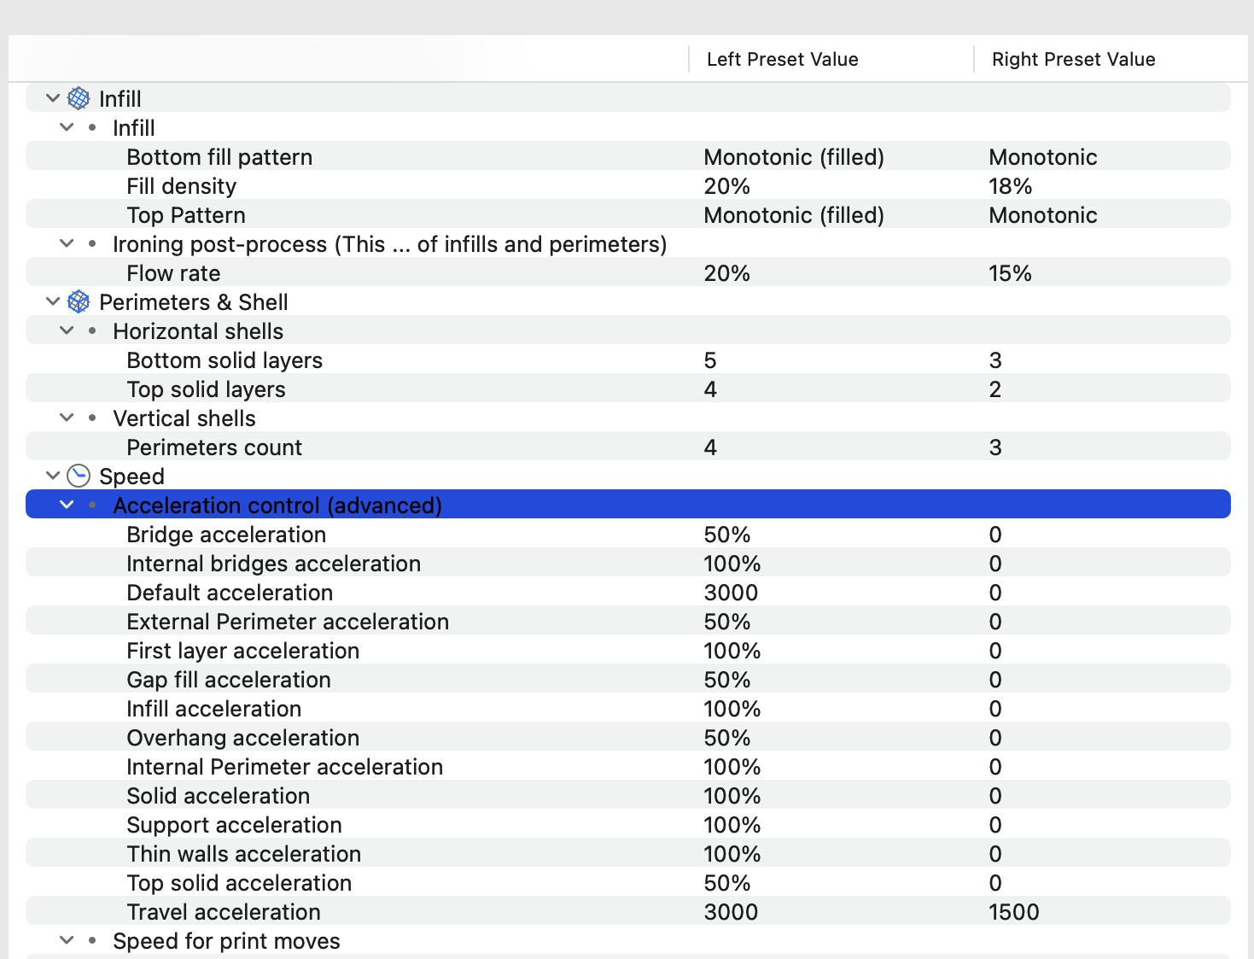Collapse the Horizontal shells group

(x=67, y=331)
